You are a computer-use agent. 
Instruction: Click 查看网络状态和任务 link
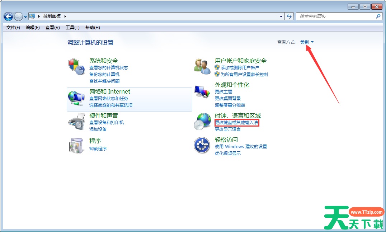[x=109, y=98]
